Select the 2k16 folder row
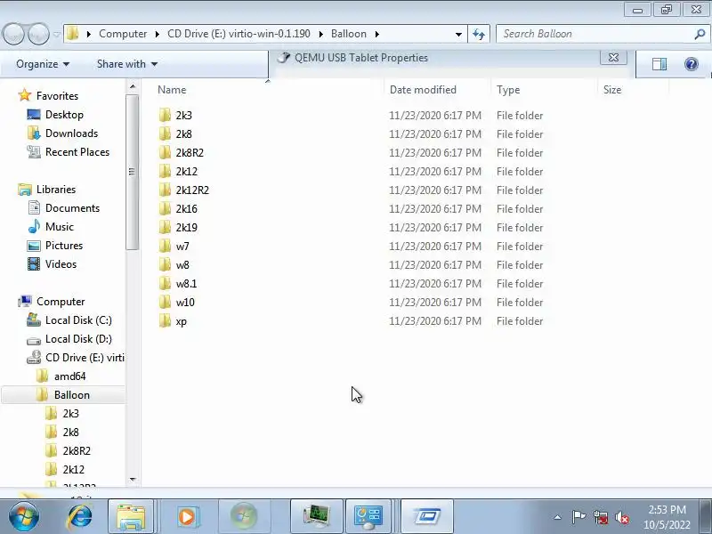The width and height of the screenshot is (712, 534). pyautogui.click(x=350, y=209)
